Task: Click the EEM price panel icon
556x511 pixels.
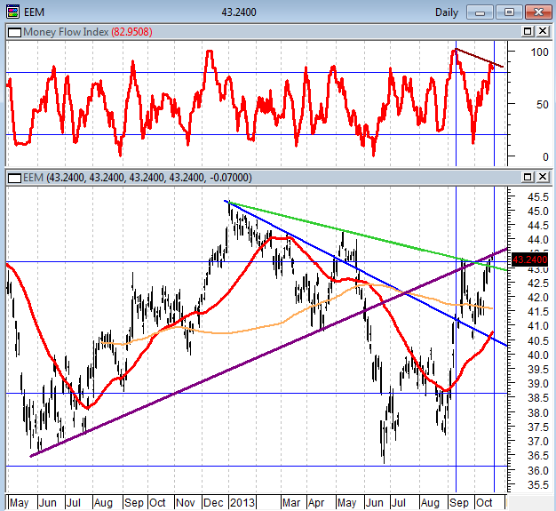Action: tap(14, 178)
